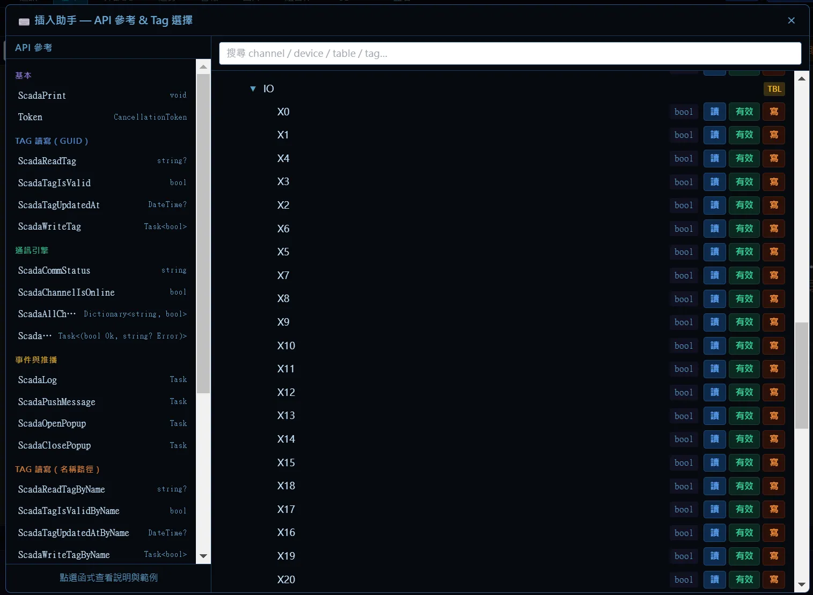Click the 讀 button for tag X13
The width and height of the screenshot is (813, 595).
click(714, 416)
